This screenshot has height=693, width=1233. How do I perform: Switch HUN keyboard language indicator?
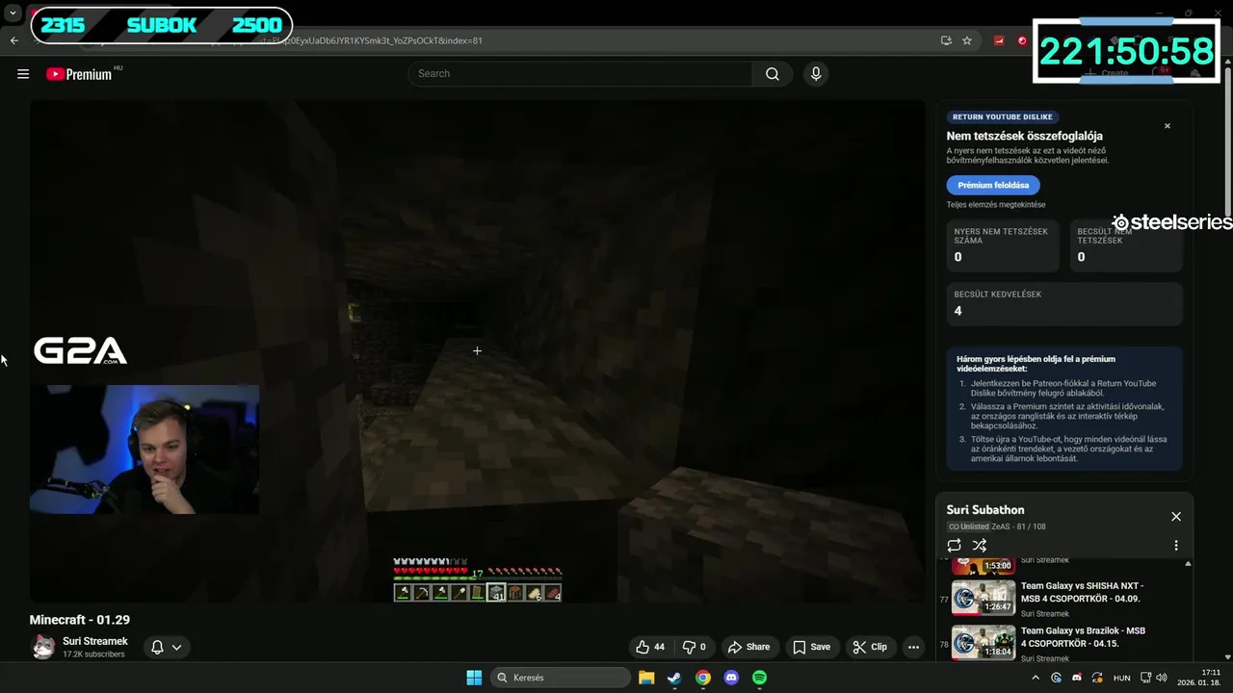(1121, 678)
